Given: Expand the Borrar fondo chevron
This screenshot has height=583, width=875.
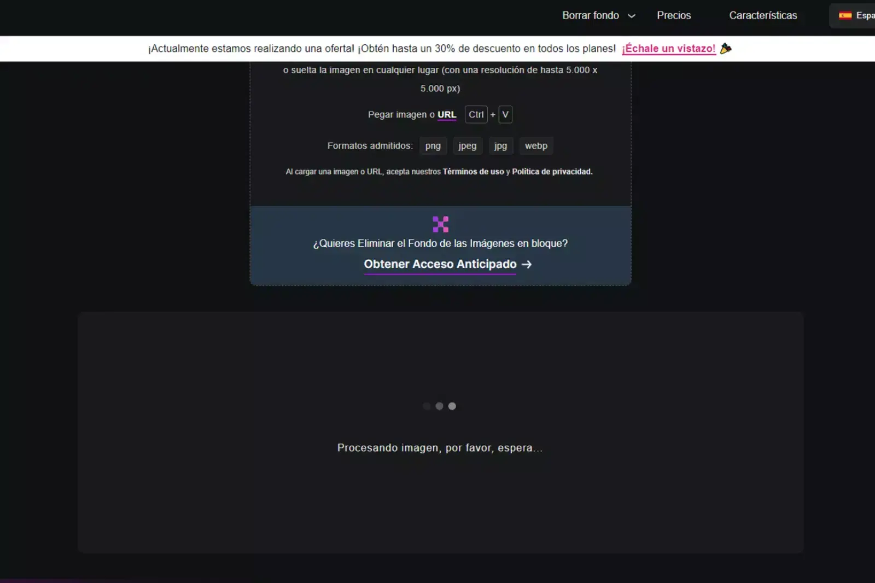Looking at the screenshot, I should 632,16.
